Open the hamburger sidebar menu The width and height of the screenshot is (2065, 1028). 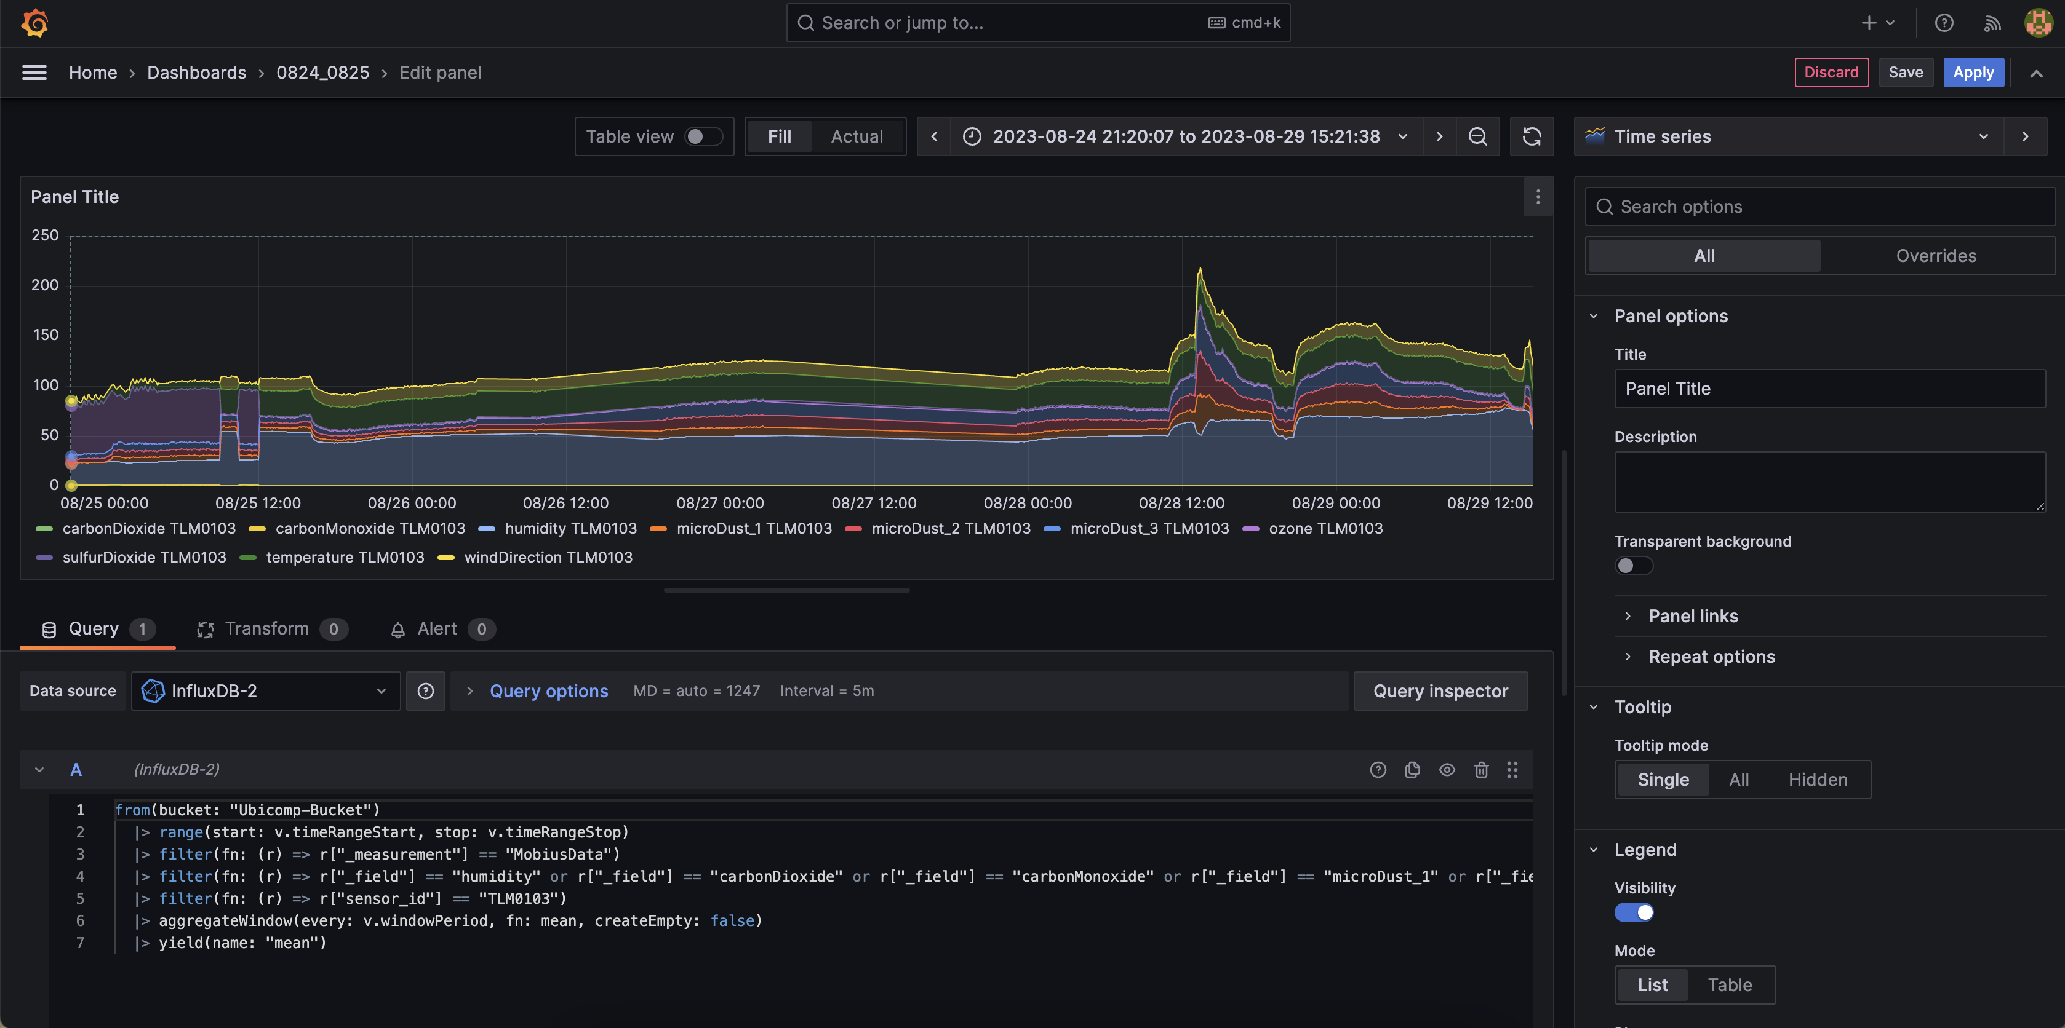click(34, 73)
